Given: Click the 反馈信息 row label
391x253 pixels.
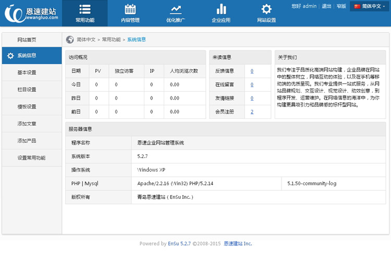Looking at the screenshot, I should coord(225,71).
